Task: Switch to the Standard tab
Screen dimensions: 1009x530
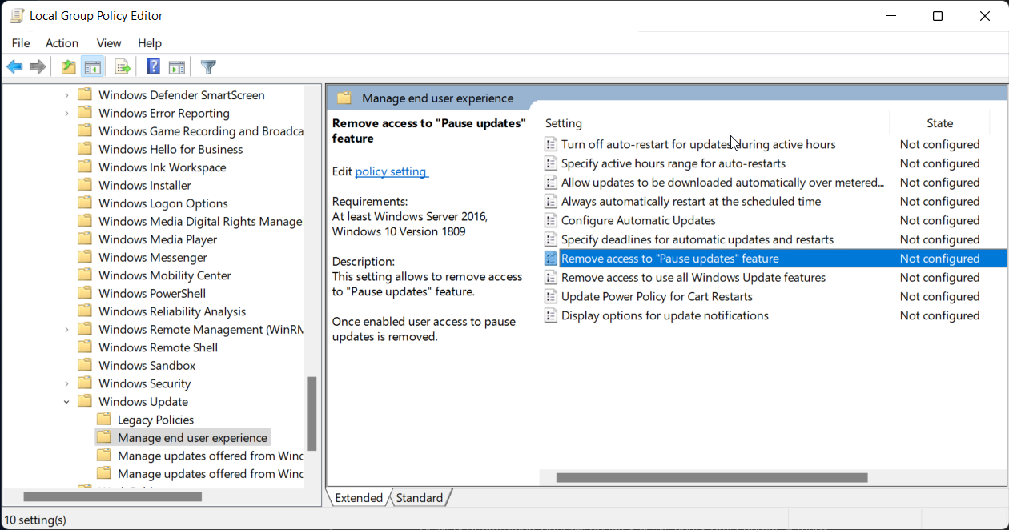Action: [420, 497]
